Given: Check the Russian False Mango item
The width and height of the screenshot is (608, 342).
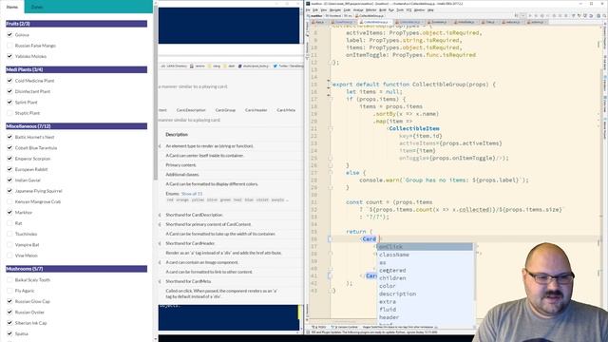Looking at the screenshot, I should pos(9,46).
